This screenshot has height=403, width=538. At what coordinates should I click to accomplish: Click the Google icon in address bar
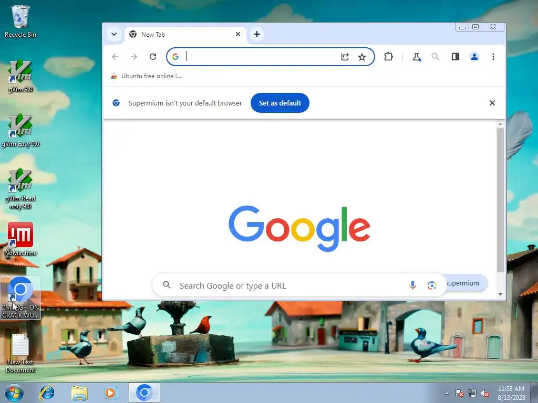point(175,57)
